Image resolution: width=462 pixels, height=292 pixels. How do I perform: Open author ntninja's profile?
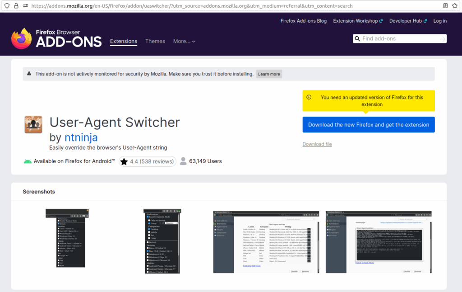(81, 137)
